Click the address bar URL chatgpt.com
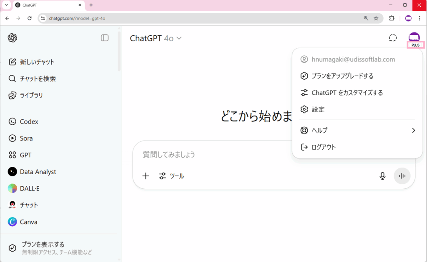Image resolution: width=427 pixels, height=262 pixels. (77, 18)
